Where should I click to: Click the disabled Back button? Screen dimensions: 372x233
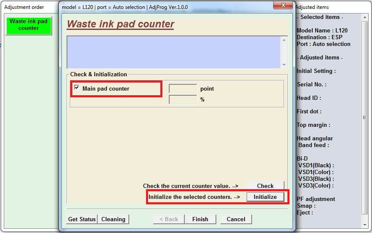(169, 219)
